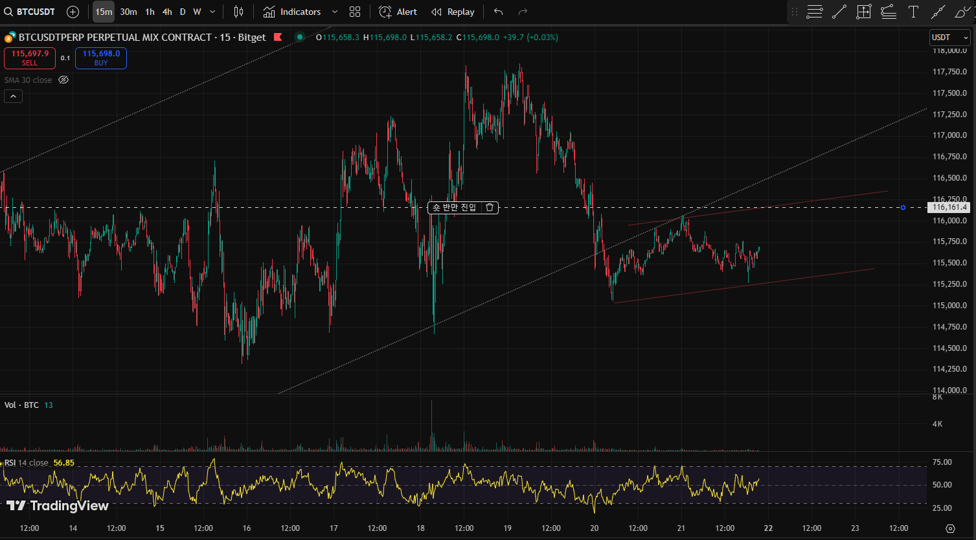The image size is (976, 540).
Task: Select the long position measure tool
Action: (863, 12)
